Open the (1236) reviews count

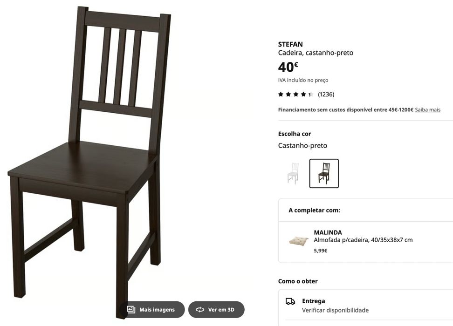[326, 95]
